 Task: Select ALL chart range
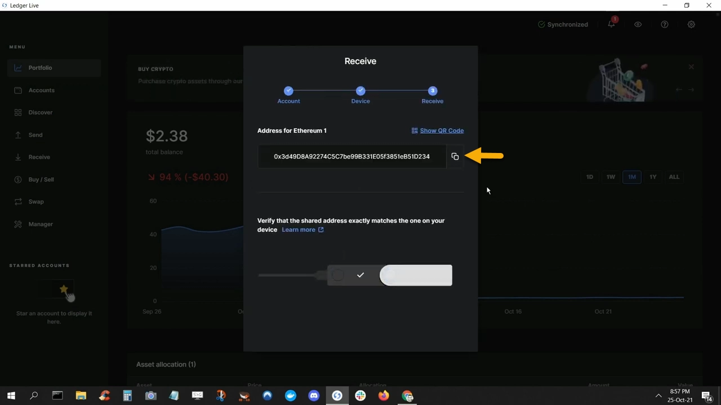674,177
